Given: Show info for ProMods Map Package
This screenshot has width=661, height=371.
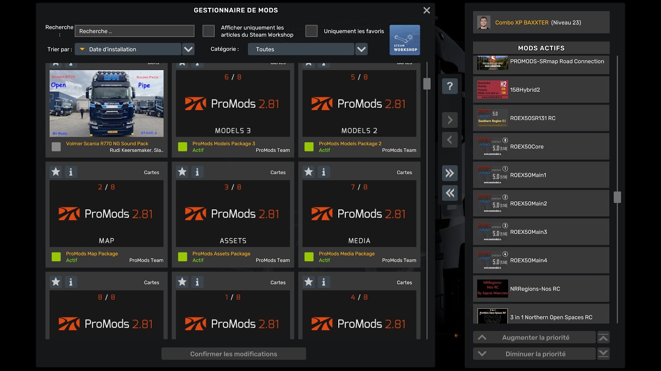Looking at the screenshot, I should coord(71,172).
